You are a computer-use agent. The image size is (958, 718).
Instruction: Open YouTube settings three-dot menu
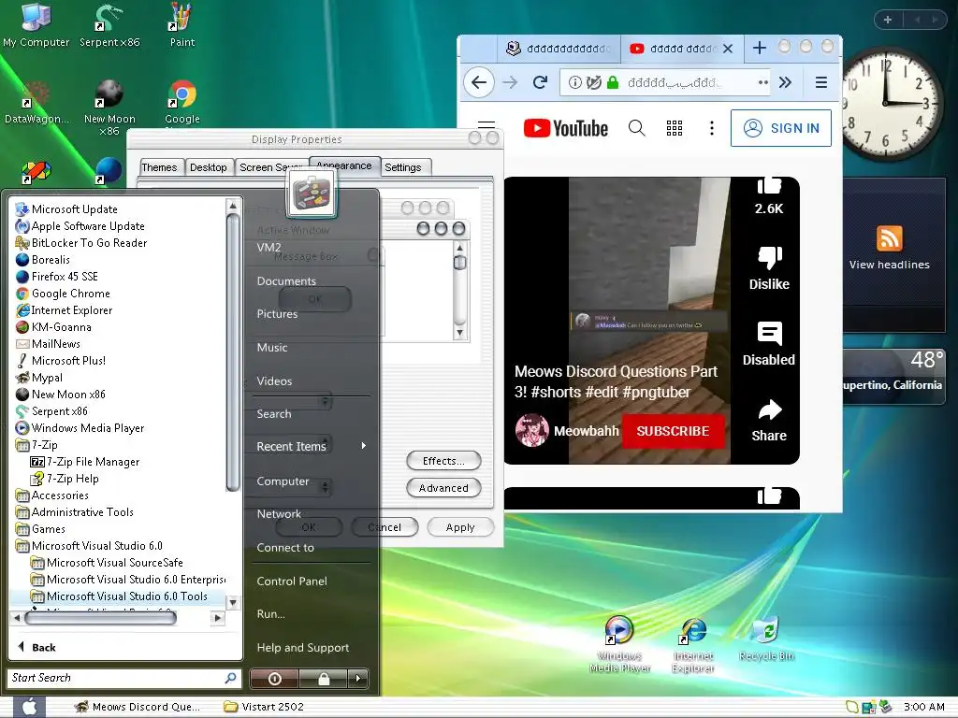pyautogui.click(x=711, y=127)
